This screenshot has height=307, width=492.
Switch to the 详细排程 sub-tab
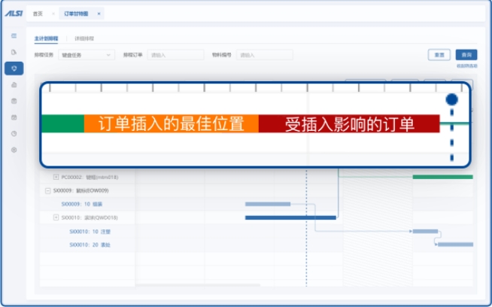tap(85, 38)
